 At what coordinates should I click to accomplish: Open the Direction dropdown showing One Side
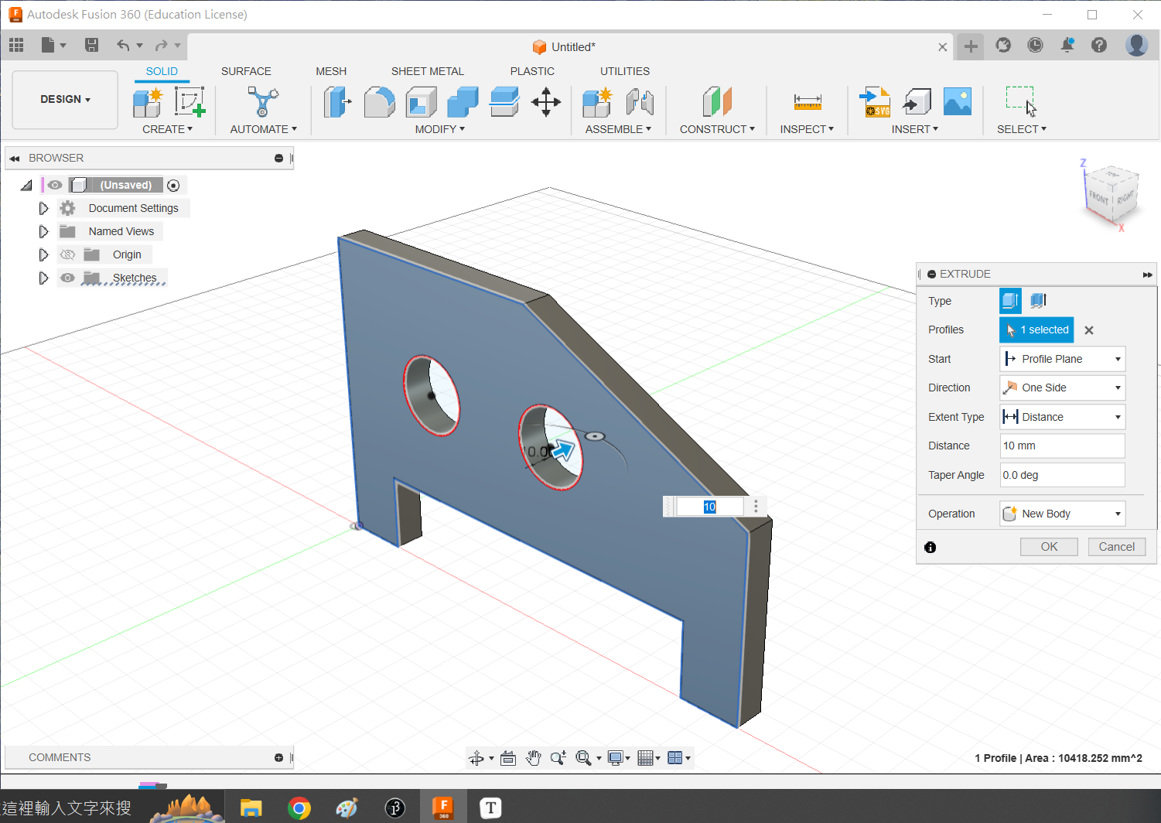click(1062, 388)
